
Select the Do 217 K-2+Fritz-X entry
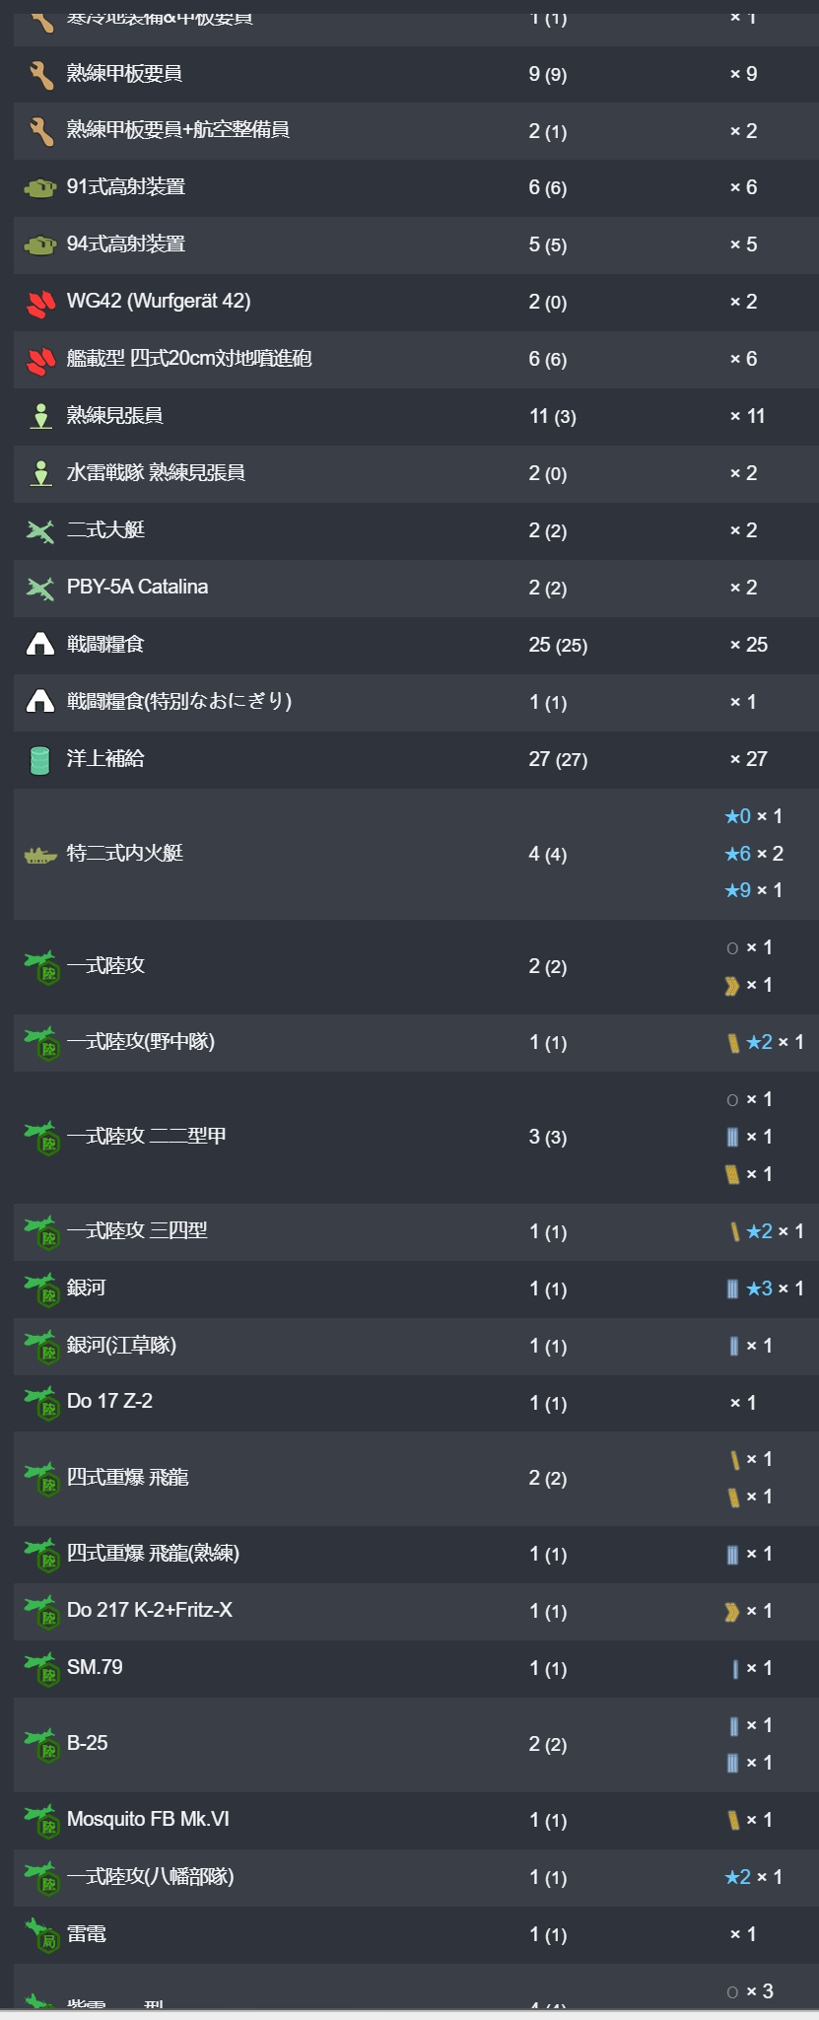(x=150, y=1610)
